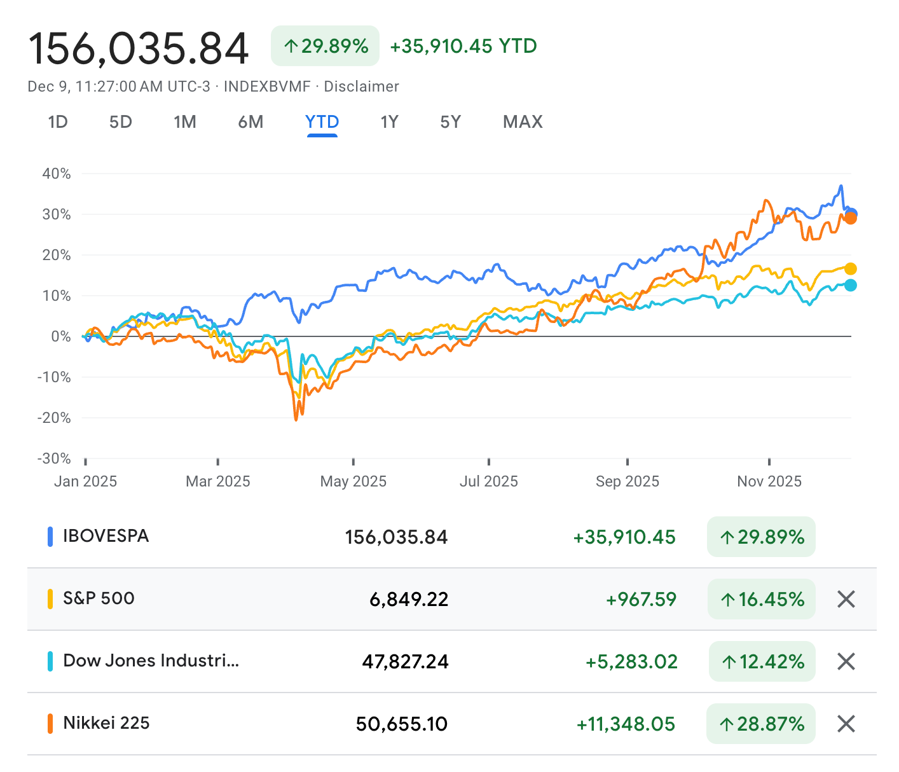The image size is (899, 772).
Task: Open the Disclaimer link
Action: (361, 86)
